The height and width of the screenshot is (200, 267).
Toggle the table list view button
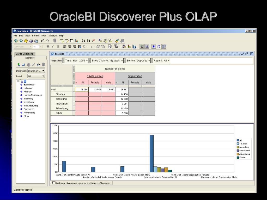142,46
